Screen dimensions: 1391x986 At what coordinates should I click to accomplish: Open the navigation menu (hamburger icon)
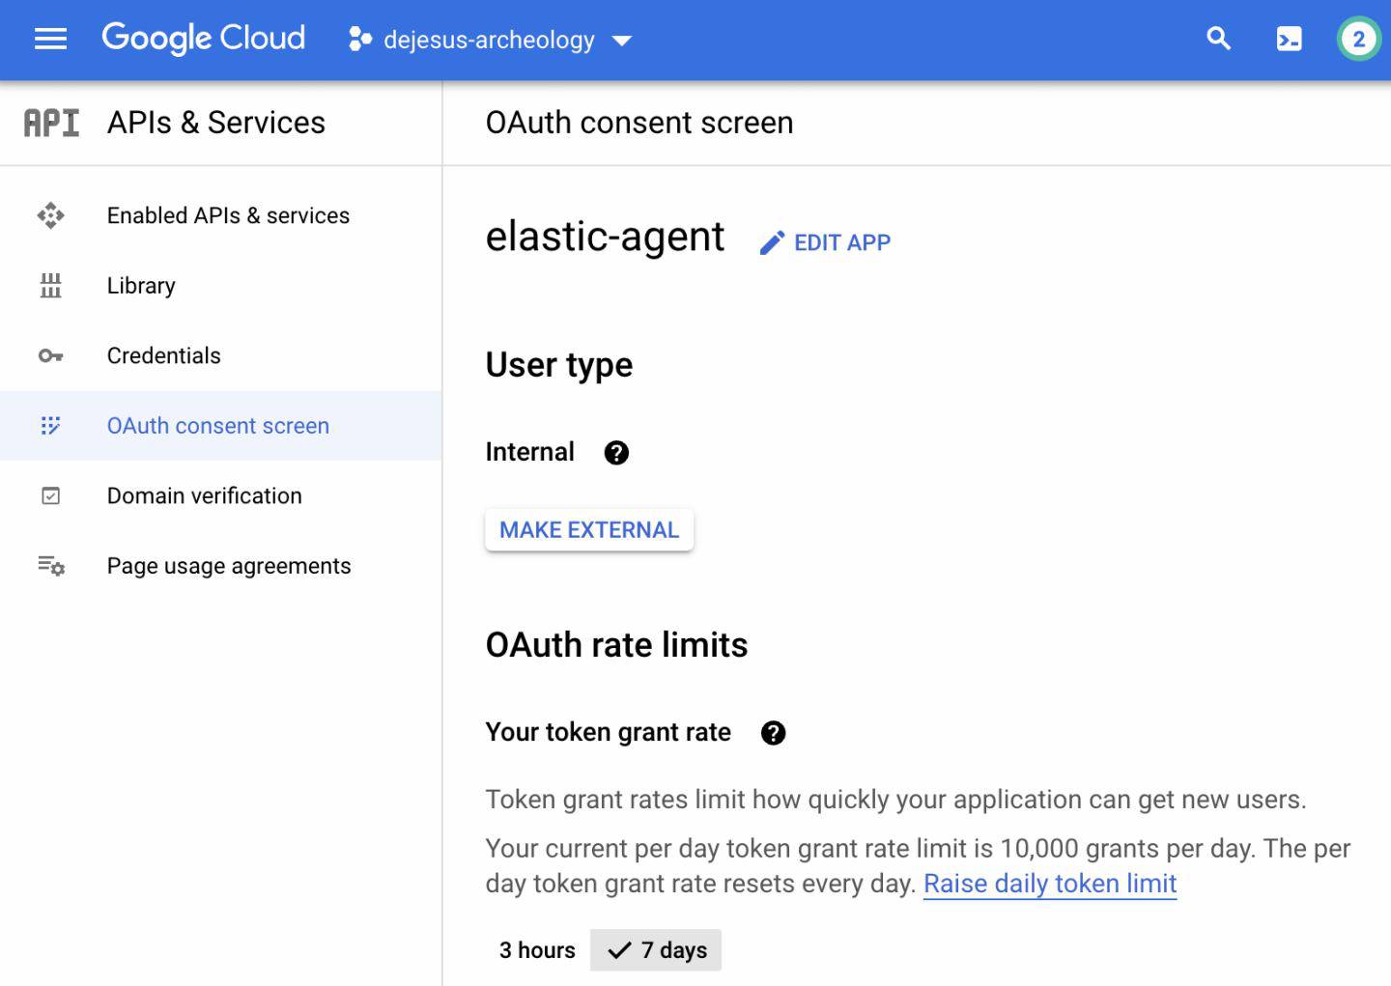(50, 39)
